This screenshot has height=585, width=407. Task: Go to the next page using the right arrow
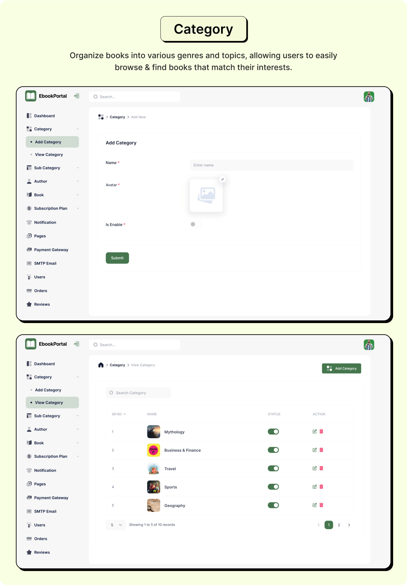coord(349,525)
